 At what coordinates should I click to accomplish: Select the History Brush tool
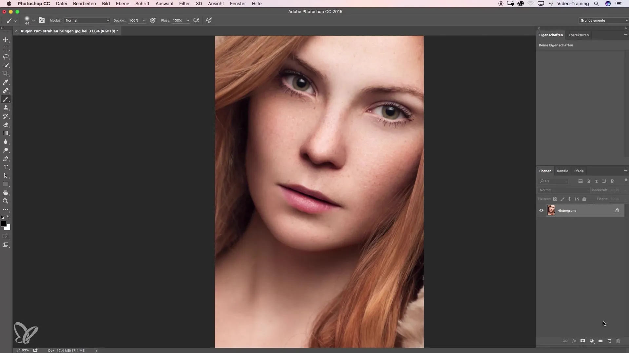[x=6, y=116]
